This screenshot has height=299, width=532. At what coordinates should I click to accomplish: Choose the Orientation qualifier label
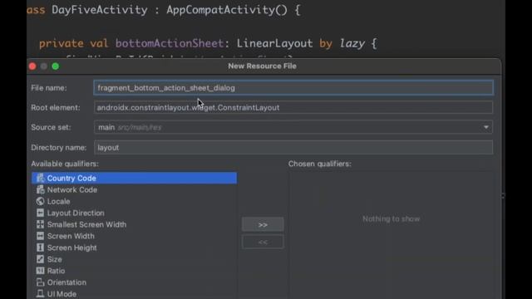tap(66, 282)
